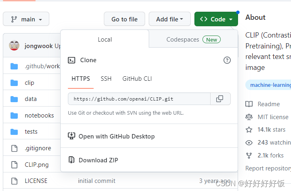Click the branch icon in main selector
The image size is (291, 191).
tap(14, 19)
